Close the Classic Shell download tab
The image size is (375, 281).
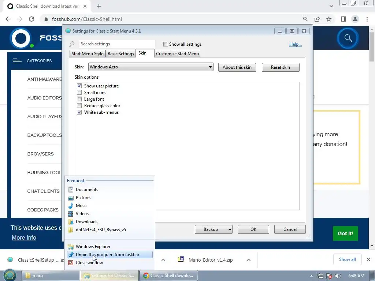point(85,6)
